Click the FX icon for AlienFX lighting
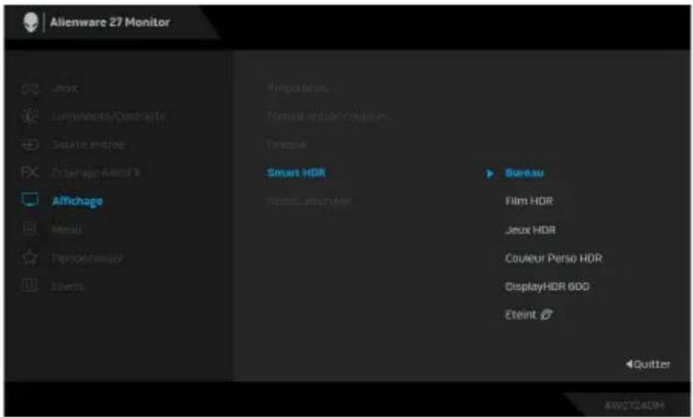693x417 pixels. pyautogui.click(x=30, y=172)
